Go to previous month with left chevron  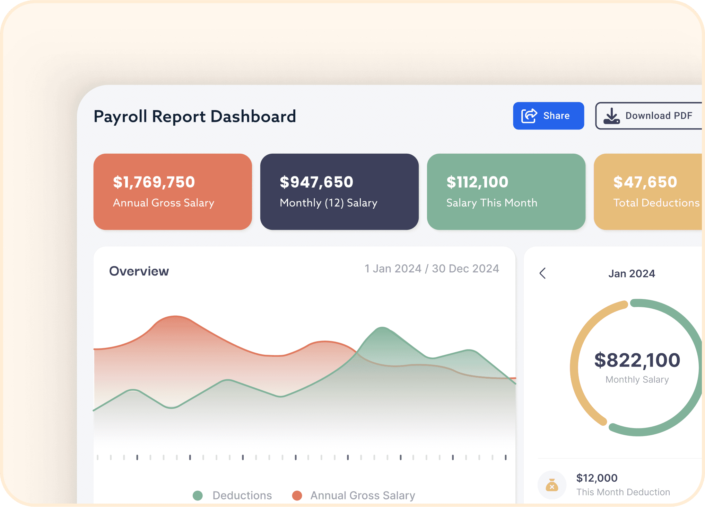[543, 273]
